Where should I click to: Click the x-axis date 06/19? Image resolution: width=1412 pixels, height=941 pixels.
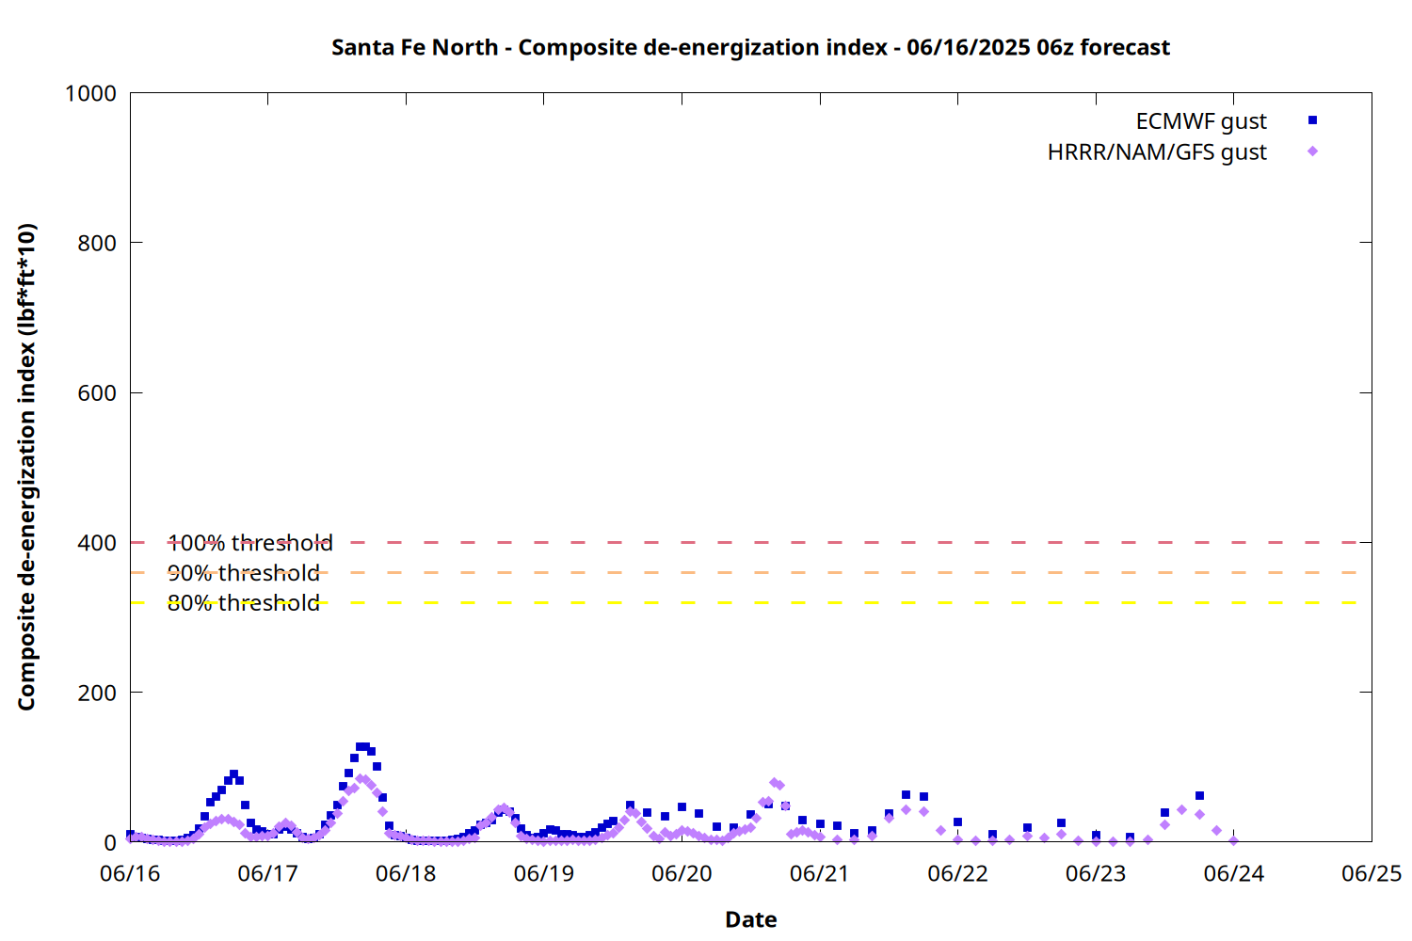pyautogui.click(x=544, y=873)
